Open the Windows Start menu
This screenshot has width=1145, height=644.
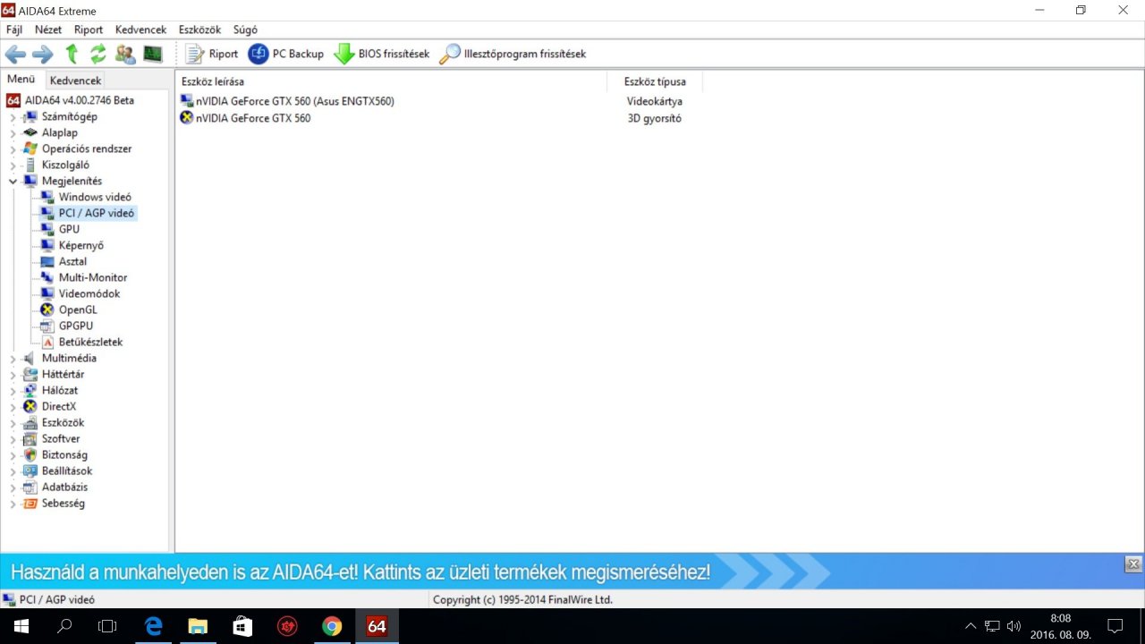pyautogui.click(x=21, y=626)
